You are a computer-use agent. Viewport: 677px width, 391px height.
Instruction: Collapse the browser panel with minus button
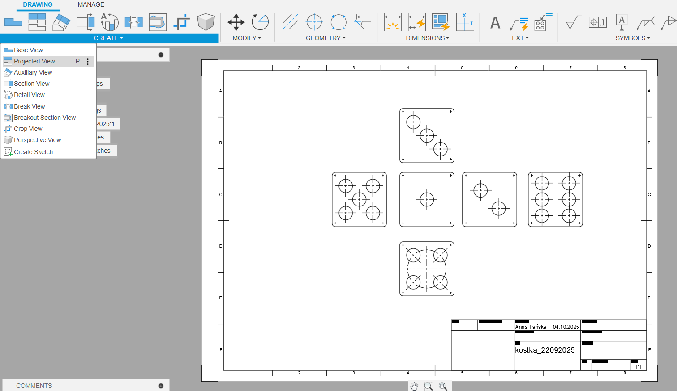pos(161,55)
